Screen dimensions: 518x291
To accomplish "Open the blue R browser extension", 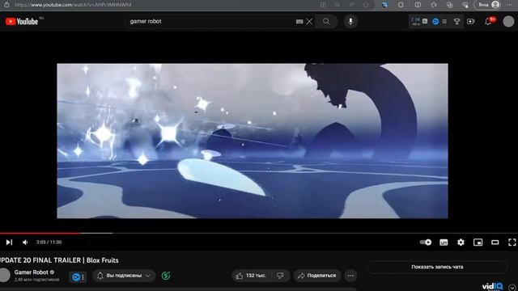I will [x=385, y=5].
